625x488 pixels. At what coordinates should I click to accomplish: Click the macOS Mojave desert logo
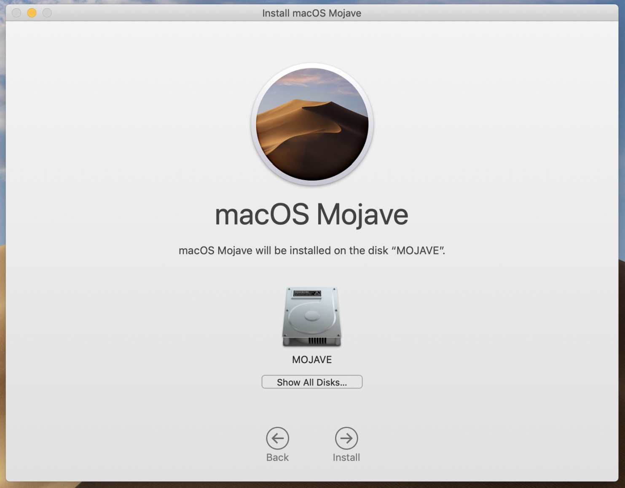tap(312, 124)
